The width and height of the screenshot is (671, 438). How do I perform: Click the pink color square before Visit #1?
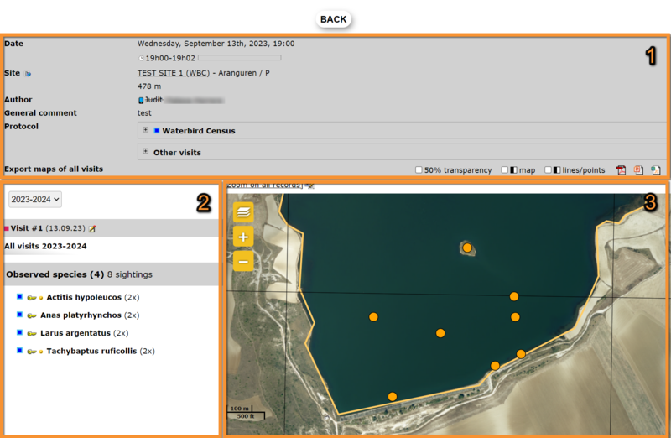tap(7, 228)
